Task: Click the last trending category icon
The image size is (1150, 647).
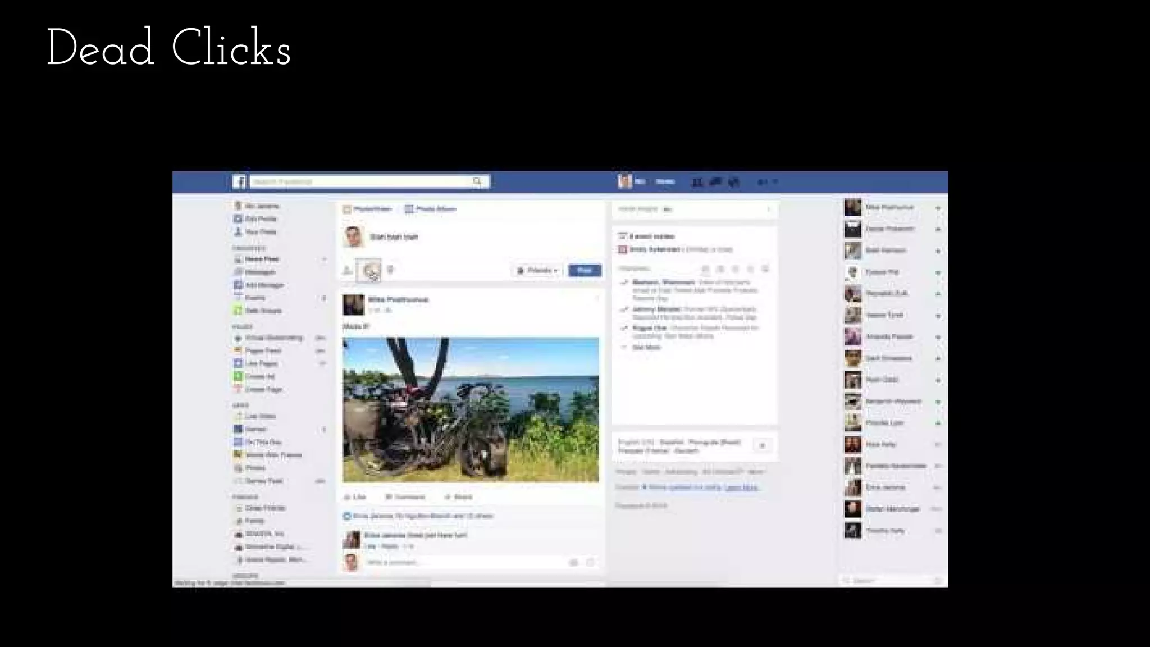Action: [765, 269]
